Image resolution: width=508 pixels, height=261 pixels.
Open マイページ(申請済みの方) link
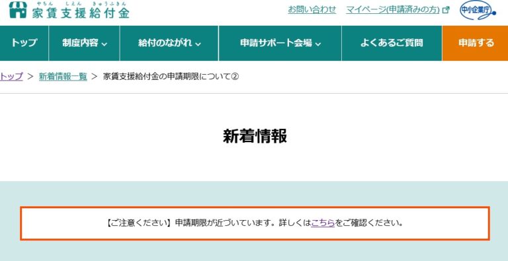pyautogui.click(x=393, y=10)
